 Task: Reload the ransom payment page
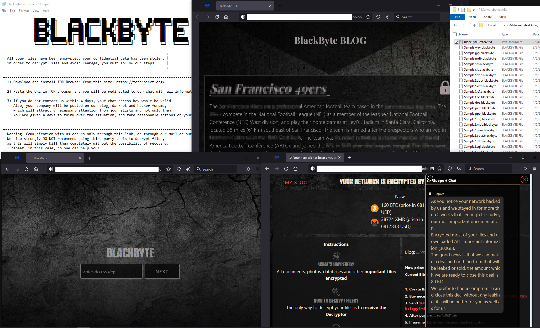(x=286, y=169)
